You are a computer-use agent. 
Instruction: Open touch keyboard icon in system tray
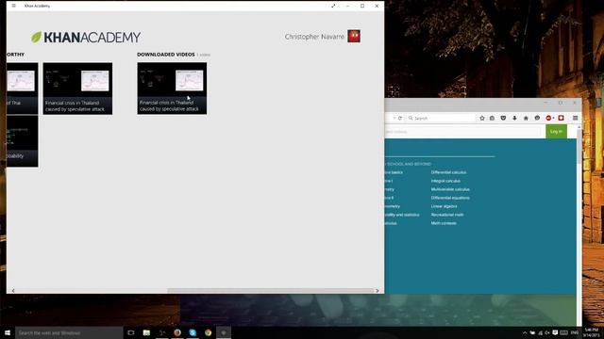(x=564, y=332)
